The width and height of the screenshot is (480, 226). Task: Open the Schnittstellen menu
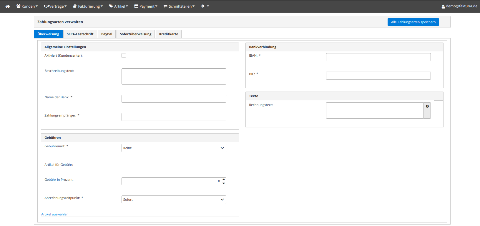point(179,6)
